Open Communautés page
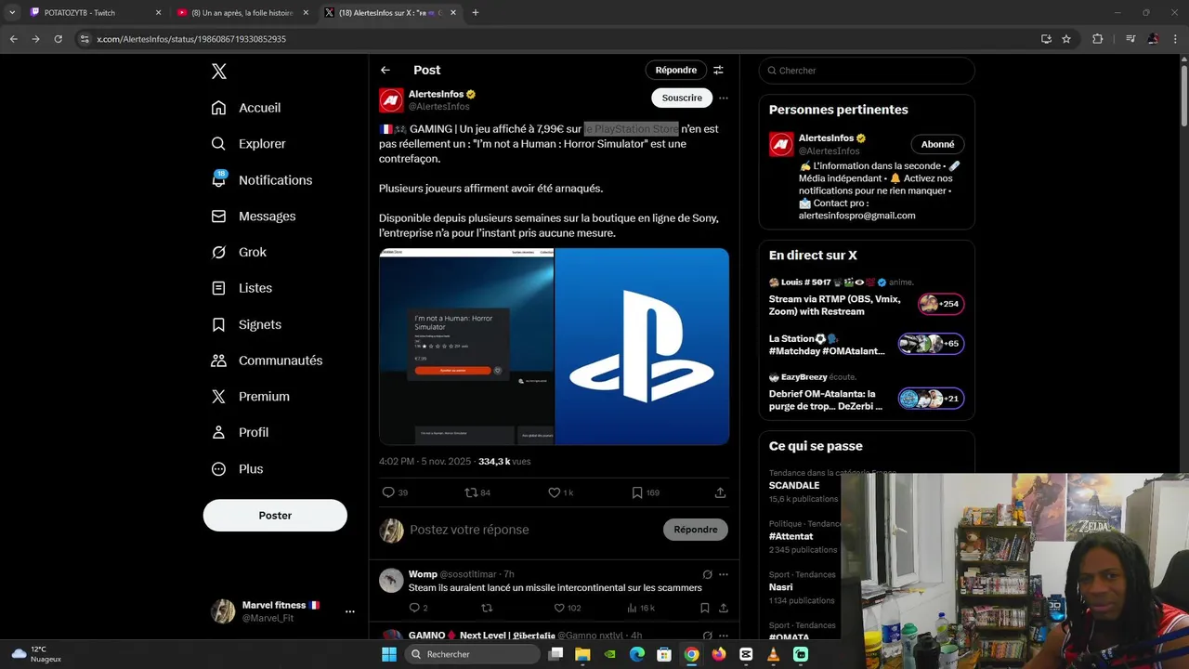 (x=267, y=361)
